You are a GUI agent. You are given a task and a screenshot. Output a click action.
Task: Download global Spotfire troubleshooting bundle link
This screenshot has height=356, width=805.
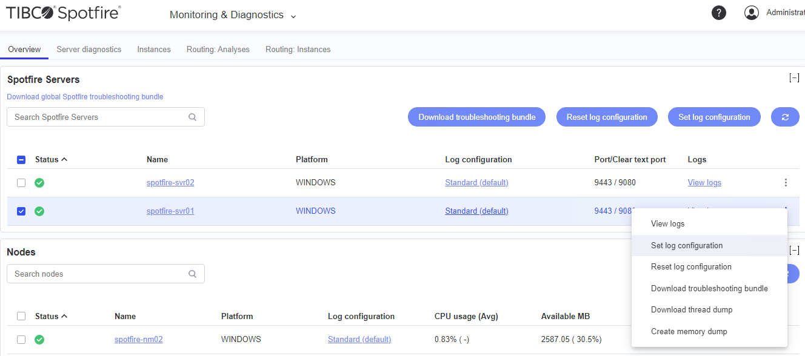(85, 97)
